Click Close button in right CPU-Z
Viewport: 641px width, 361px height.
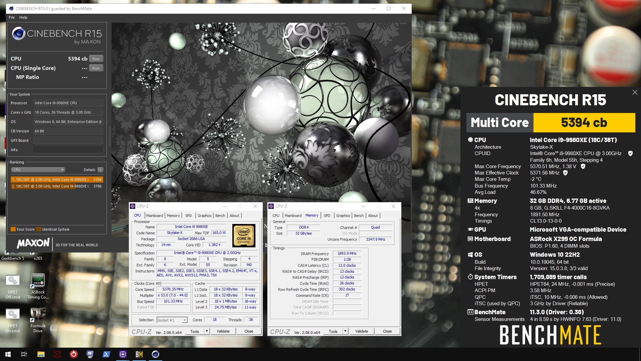point(387,331)
